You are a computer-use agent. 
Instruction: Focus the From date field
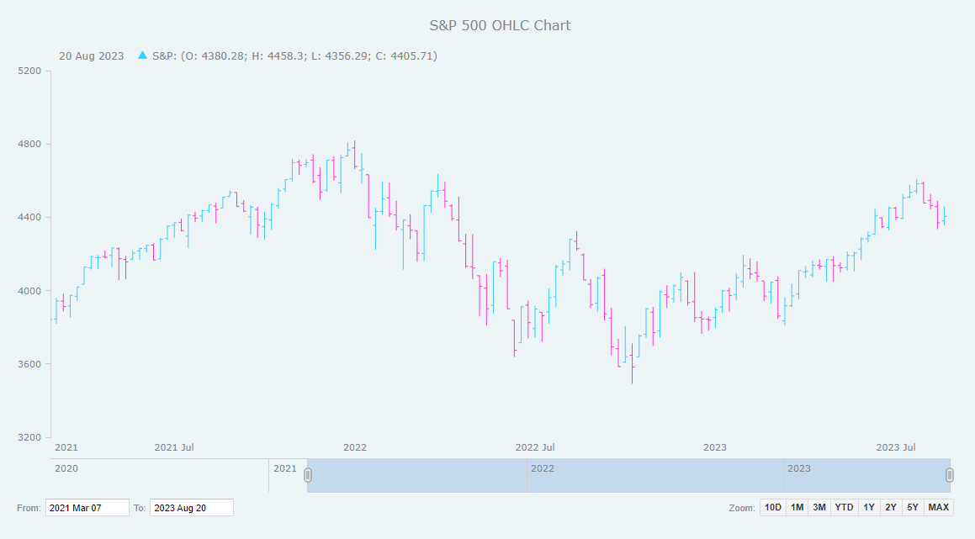87,508
